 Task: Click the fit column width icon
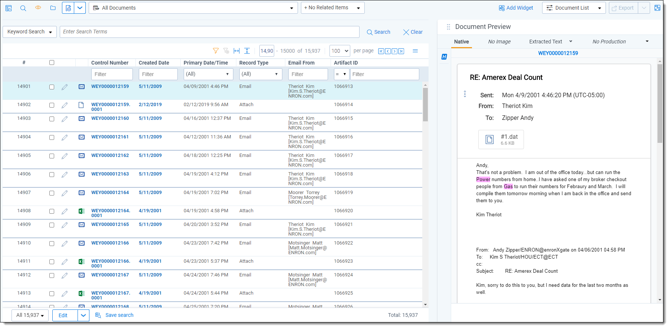[237, 51]
